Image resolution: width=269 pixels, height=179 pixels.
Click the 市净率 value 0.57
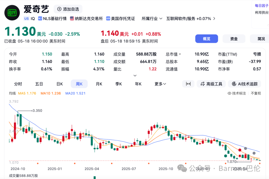click(x=257, y=69)
